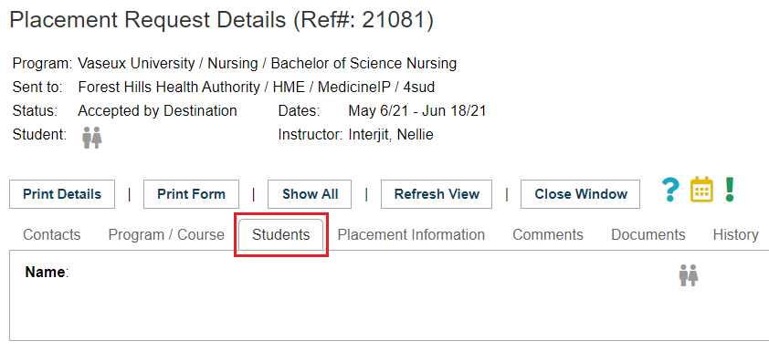The image size is (769, 351).
Task: Click the Print Form button
Action: click(191, 194)
